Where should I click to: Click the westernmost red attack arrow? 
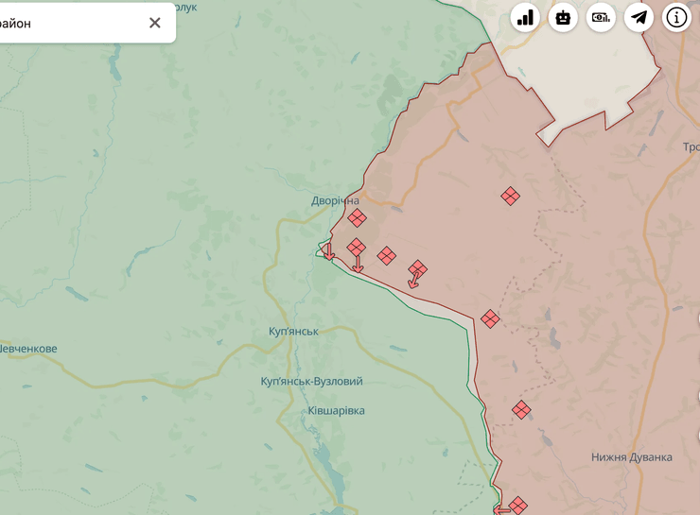[x=328, y=251]
